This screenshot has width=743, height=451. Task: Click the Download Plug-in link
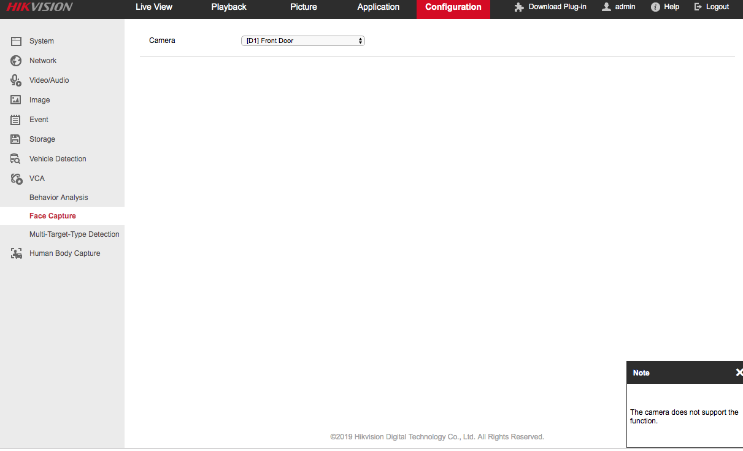(550, 7)
